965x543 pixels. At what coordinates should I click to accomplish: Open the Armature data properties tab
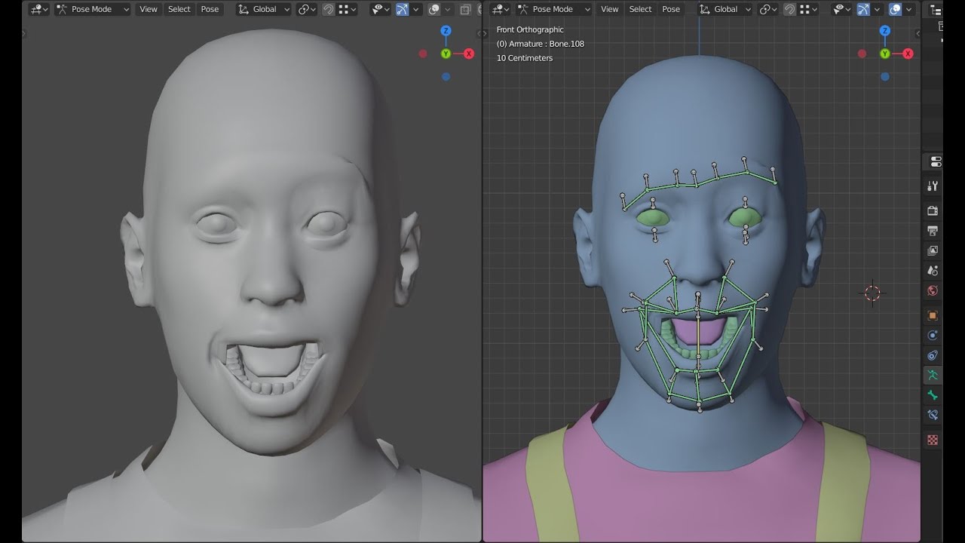click(x=933, y=375)
